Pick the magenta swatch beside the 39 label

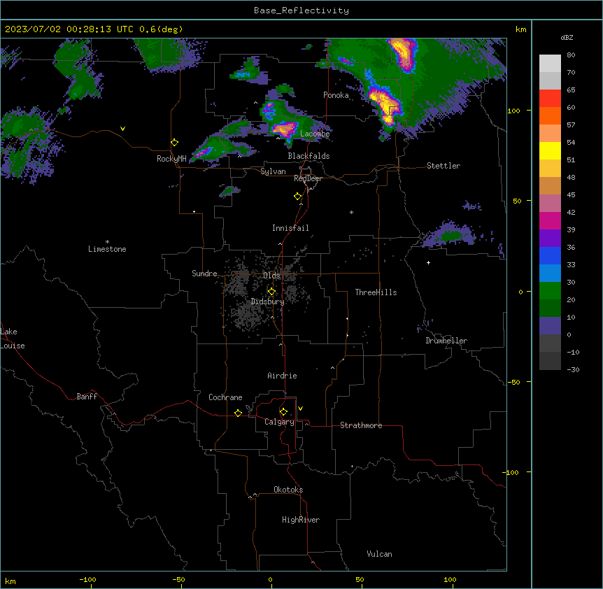(550, 220)
